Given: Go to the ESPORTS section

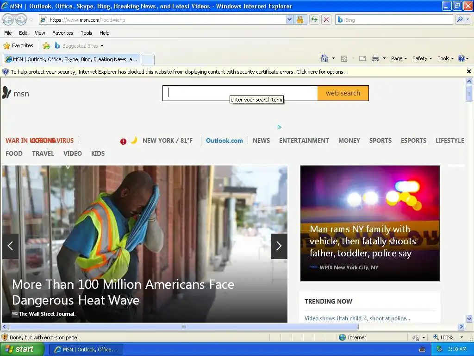Looking at the screenshot, I should [x=413, y=140].
